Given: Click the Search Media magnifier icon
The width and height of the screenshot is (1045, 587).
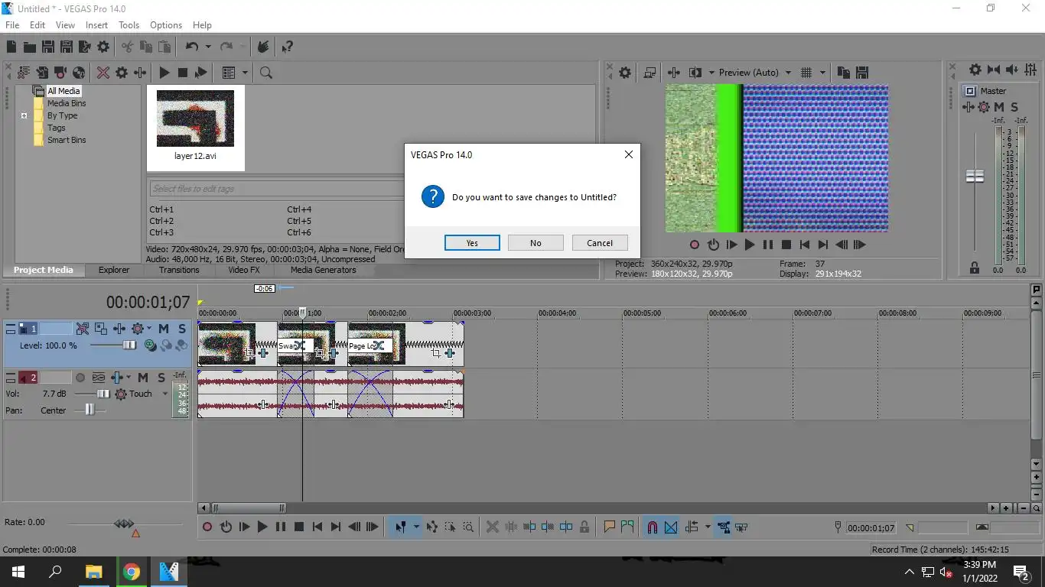Looking at the screenshot, I should (x=266, y=73).
